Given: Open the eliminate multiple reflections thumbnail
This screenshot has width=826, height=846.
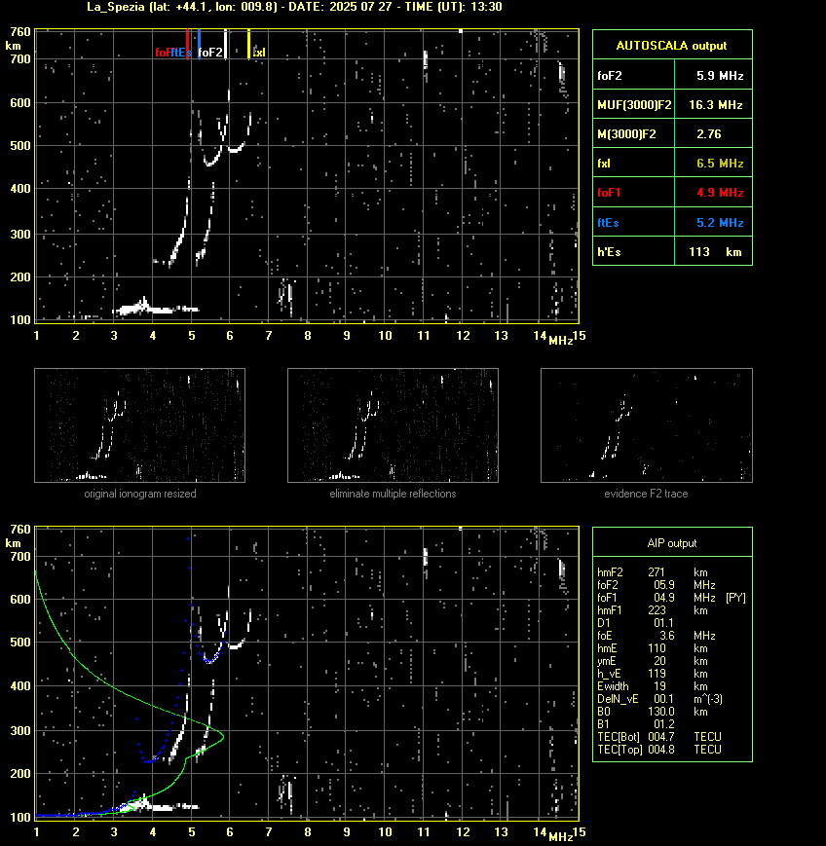Looking at the screenshot, I should [x=393, y=425].
